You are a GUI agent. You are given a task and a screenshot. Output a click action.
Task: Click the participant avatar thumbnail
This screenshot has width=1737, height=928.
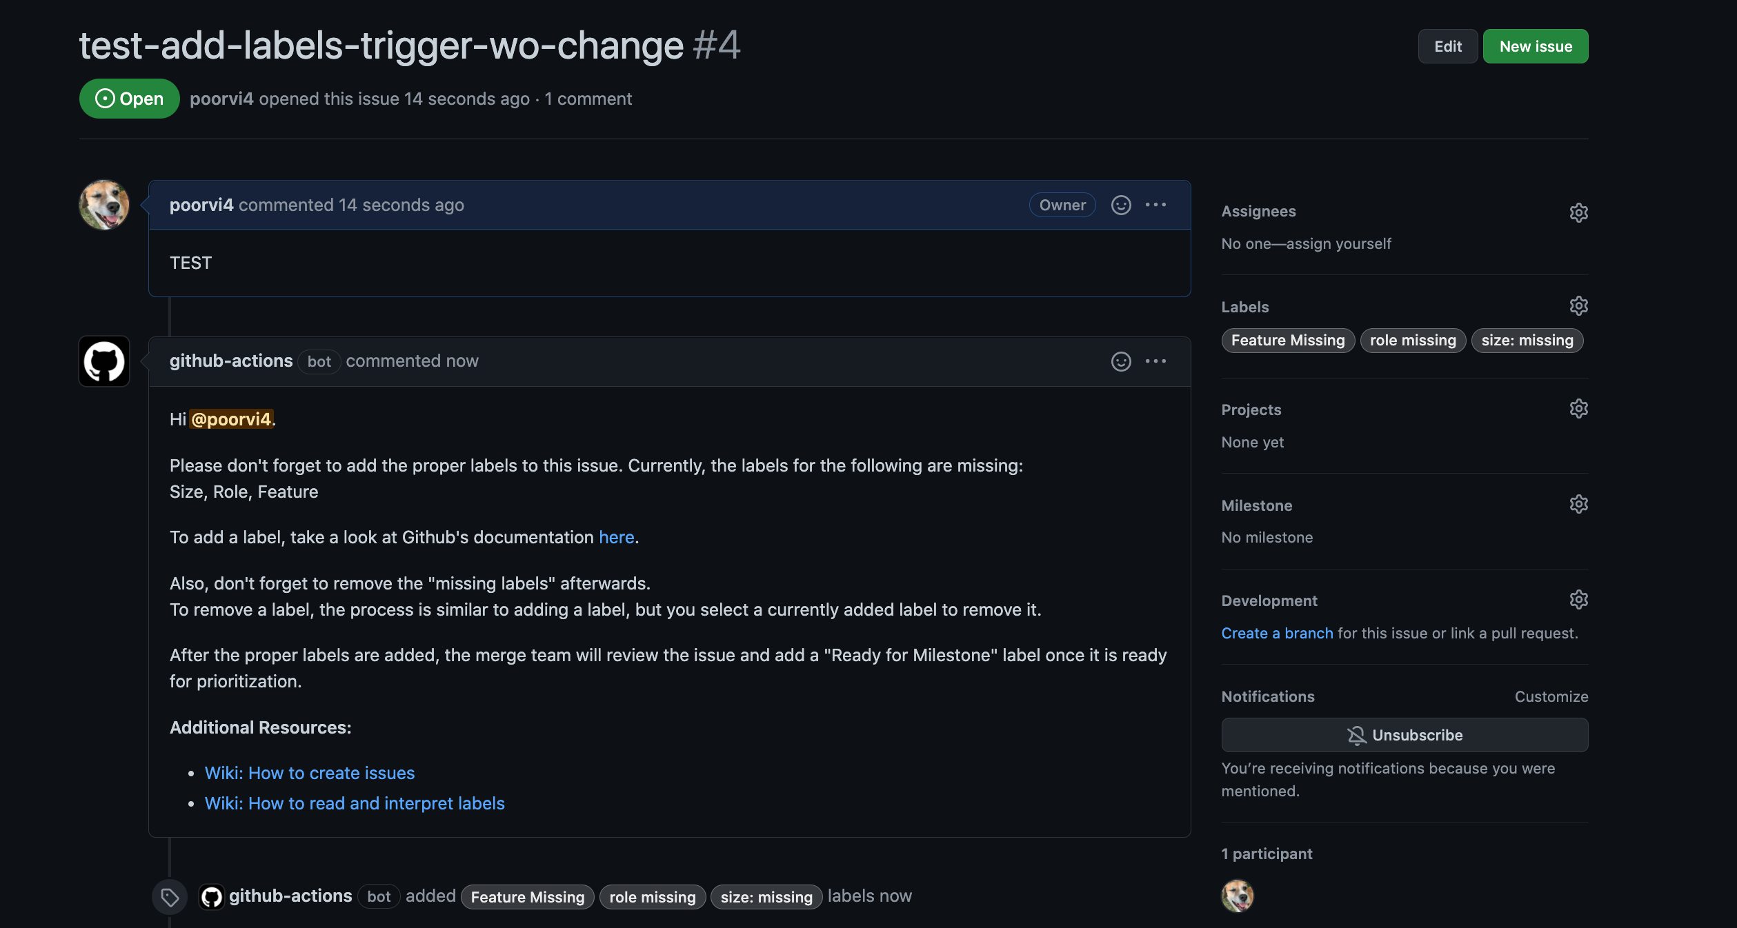tap(1238, 896)
